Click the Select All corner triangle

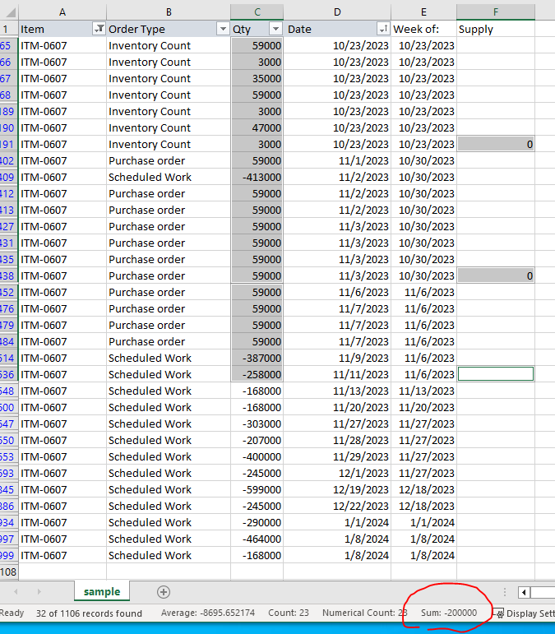[9, 12]
